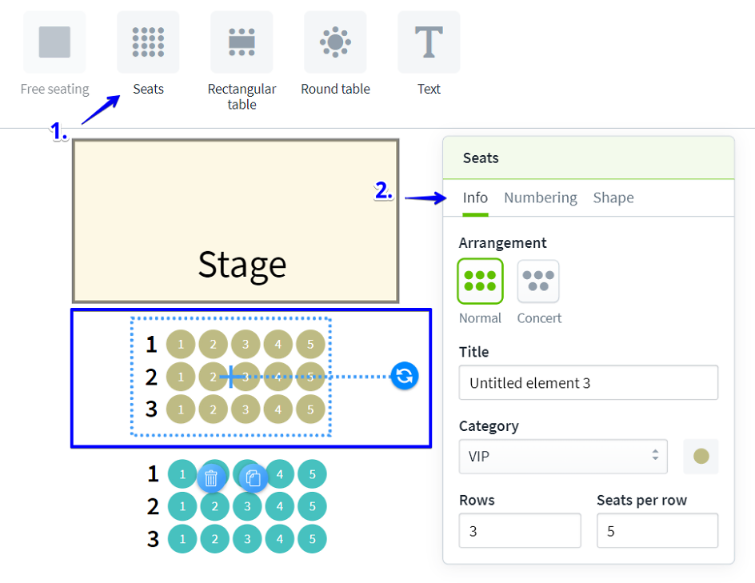Screen dimensions: 755x583
Task: Click the VIP category color swatch
Action: tap(701, 456)
